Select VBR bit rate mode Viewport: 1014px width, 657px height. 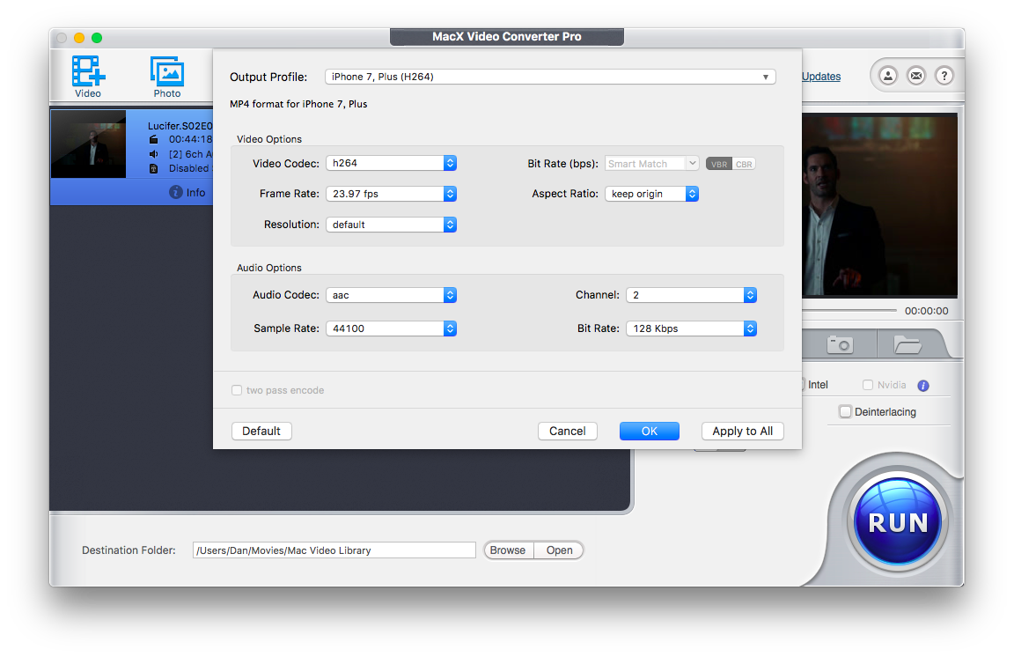719,164
